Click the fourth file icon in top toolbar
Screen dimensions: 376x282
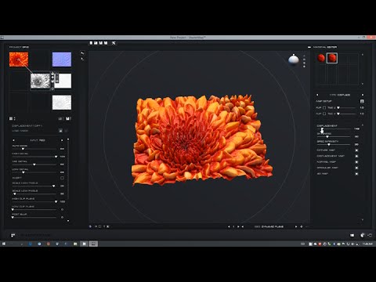tap(106, 43)
